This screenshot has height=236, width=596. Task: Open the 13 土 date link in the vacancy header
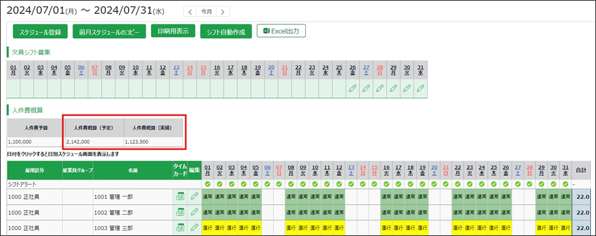pyautogui.click(x=176, y=70)
